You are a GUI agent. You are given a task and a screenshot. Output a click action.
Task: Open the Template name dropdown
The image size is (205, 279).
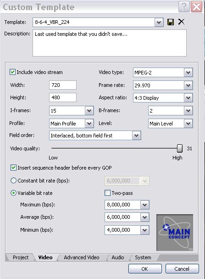(x=159, y=23)
